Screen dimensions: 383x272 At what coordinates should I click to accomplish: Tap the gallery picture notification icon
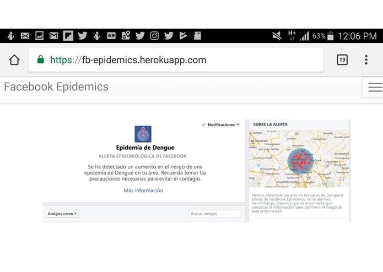(39, 36)
